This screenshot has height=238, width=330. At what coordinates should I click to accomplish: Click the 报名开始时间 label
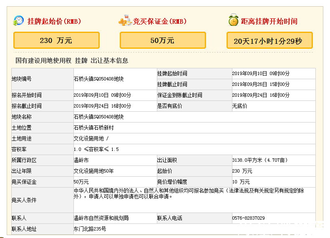(27, 95)
